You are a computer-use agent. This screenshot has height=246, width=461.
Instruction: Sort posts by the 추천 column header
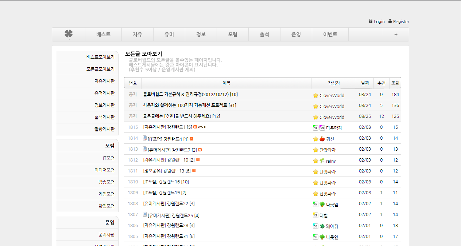click(381, 83)
